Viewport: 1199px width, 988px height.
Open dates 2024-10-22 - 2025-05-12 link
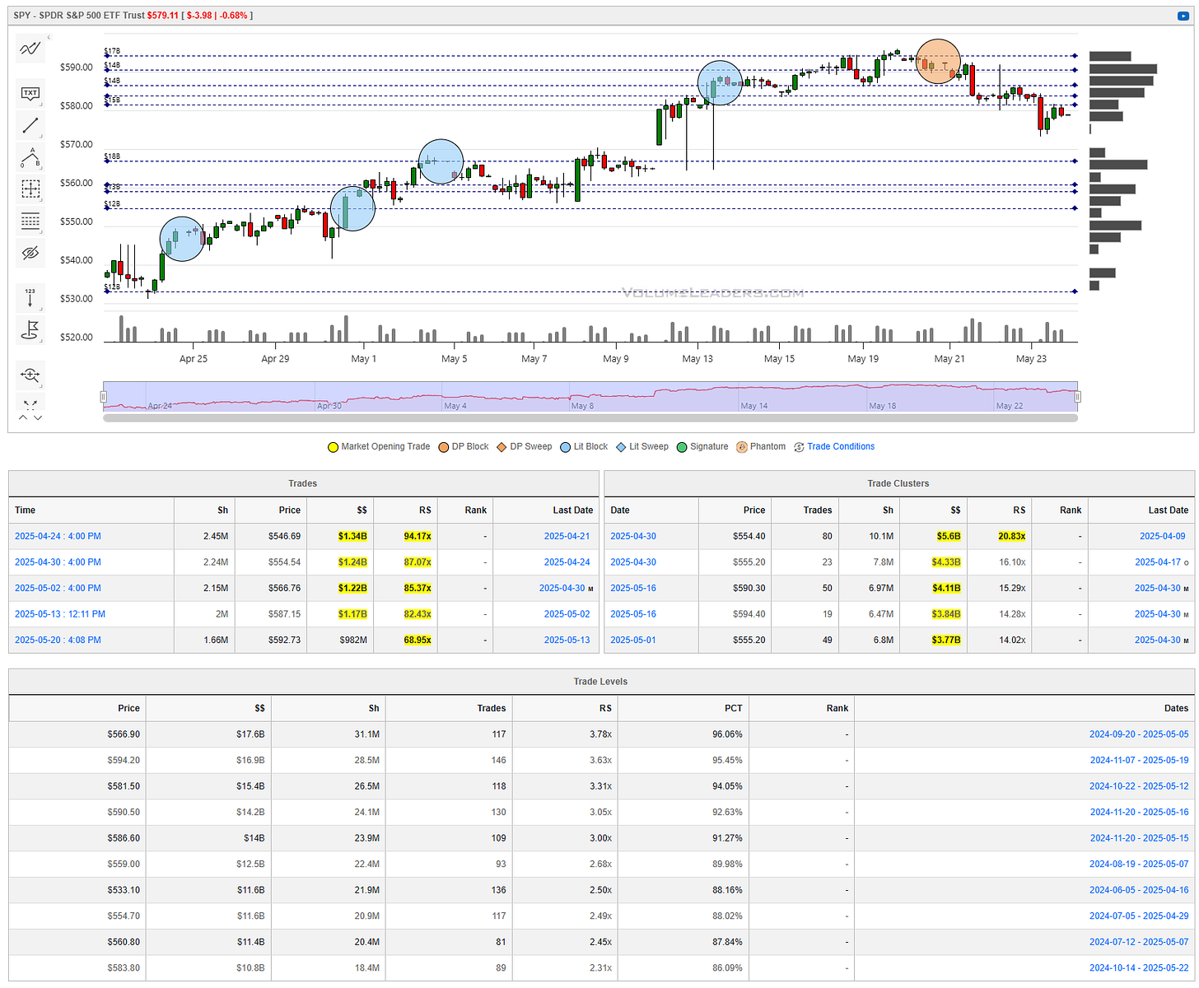(x=1139, y=786)
